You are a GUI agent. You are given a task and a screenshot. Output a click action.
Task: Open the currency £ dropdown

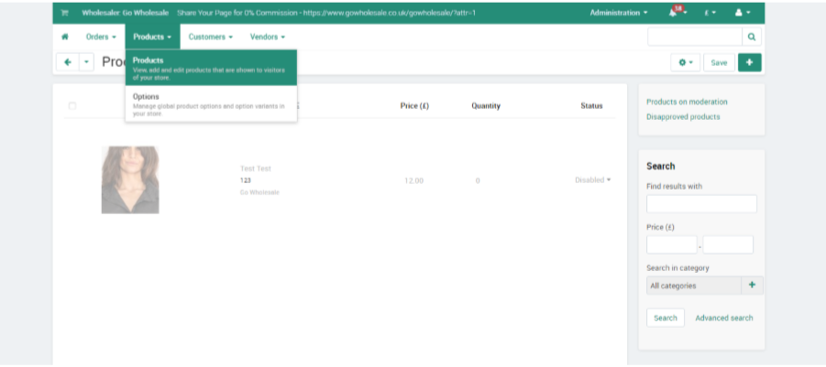pos(710,13)
